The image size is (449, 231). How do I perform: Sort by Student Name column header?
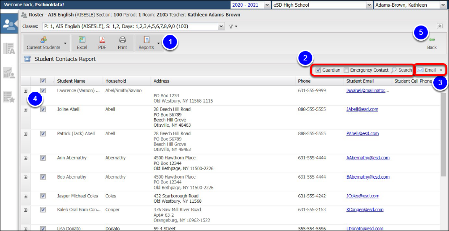[78, 81]
